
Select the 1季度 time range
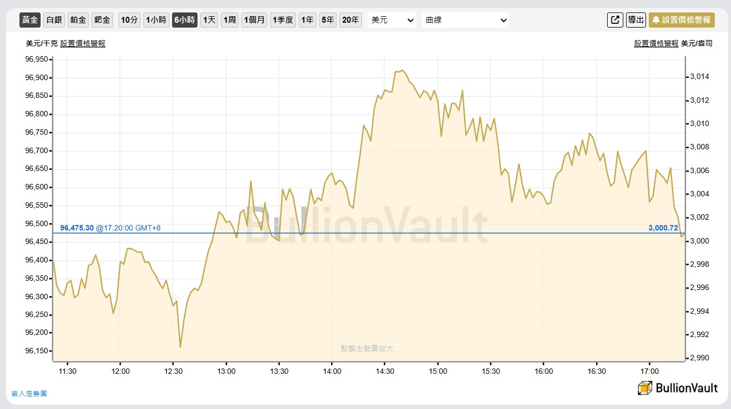point(283,20)
